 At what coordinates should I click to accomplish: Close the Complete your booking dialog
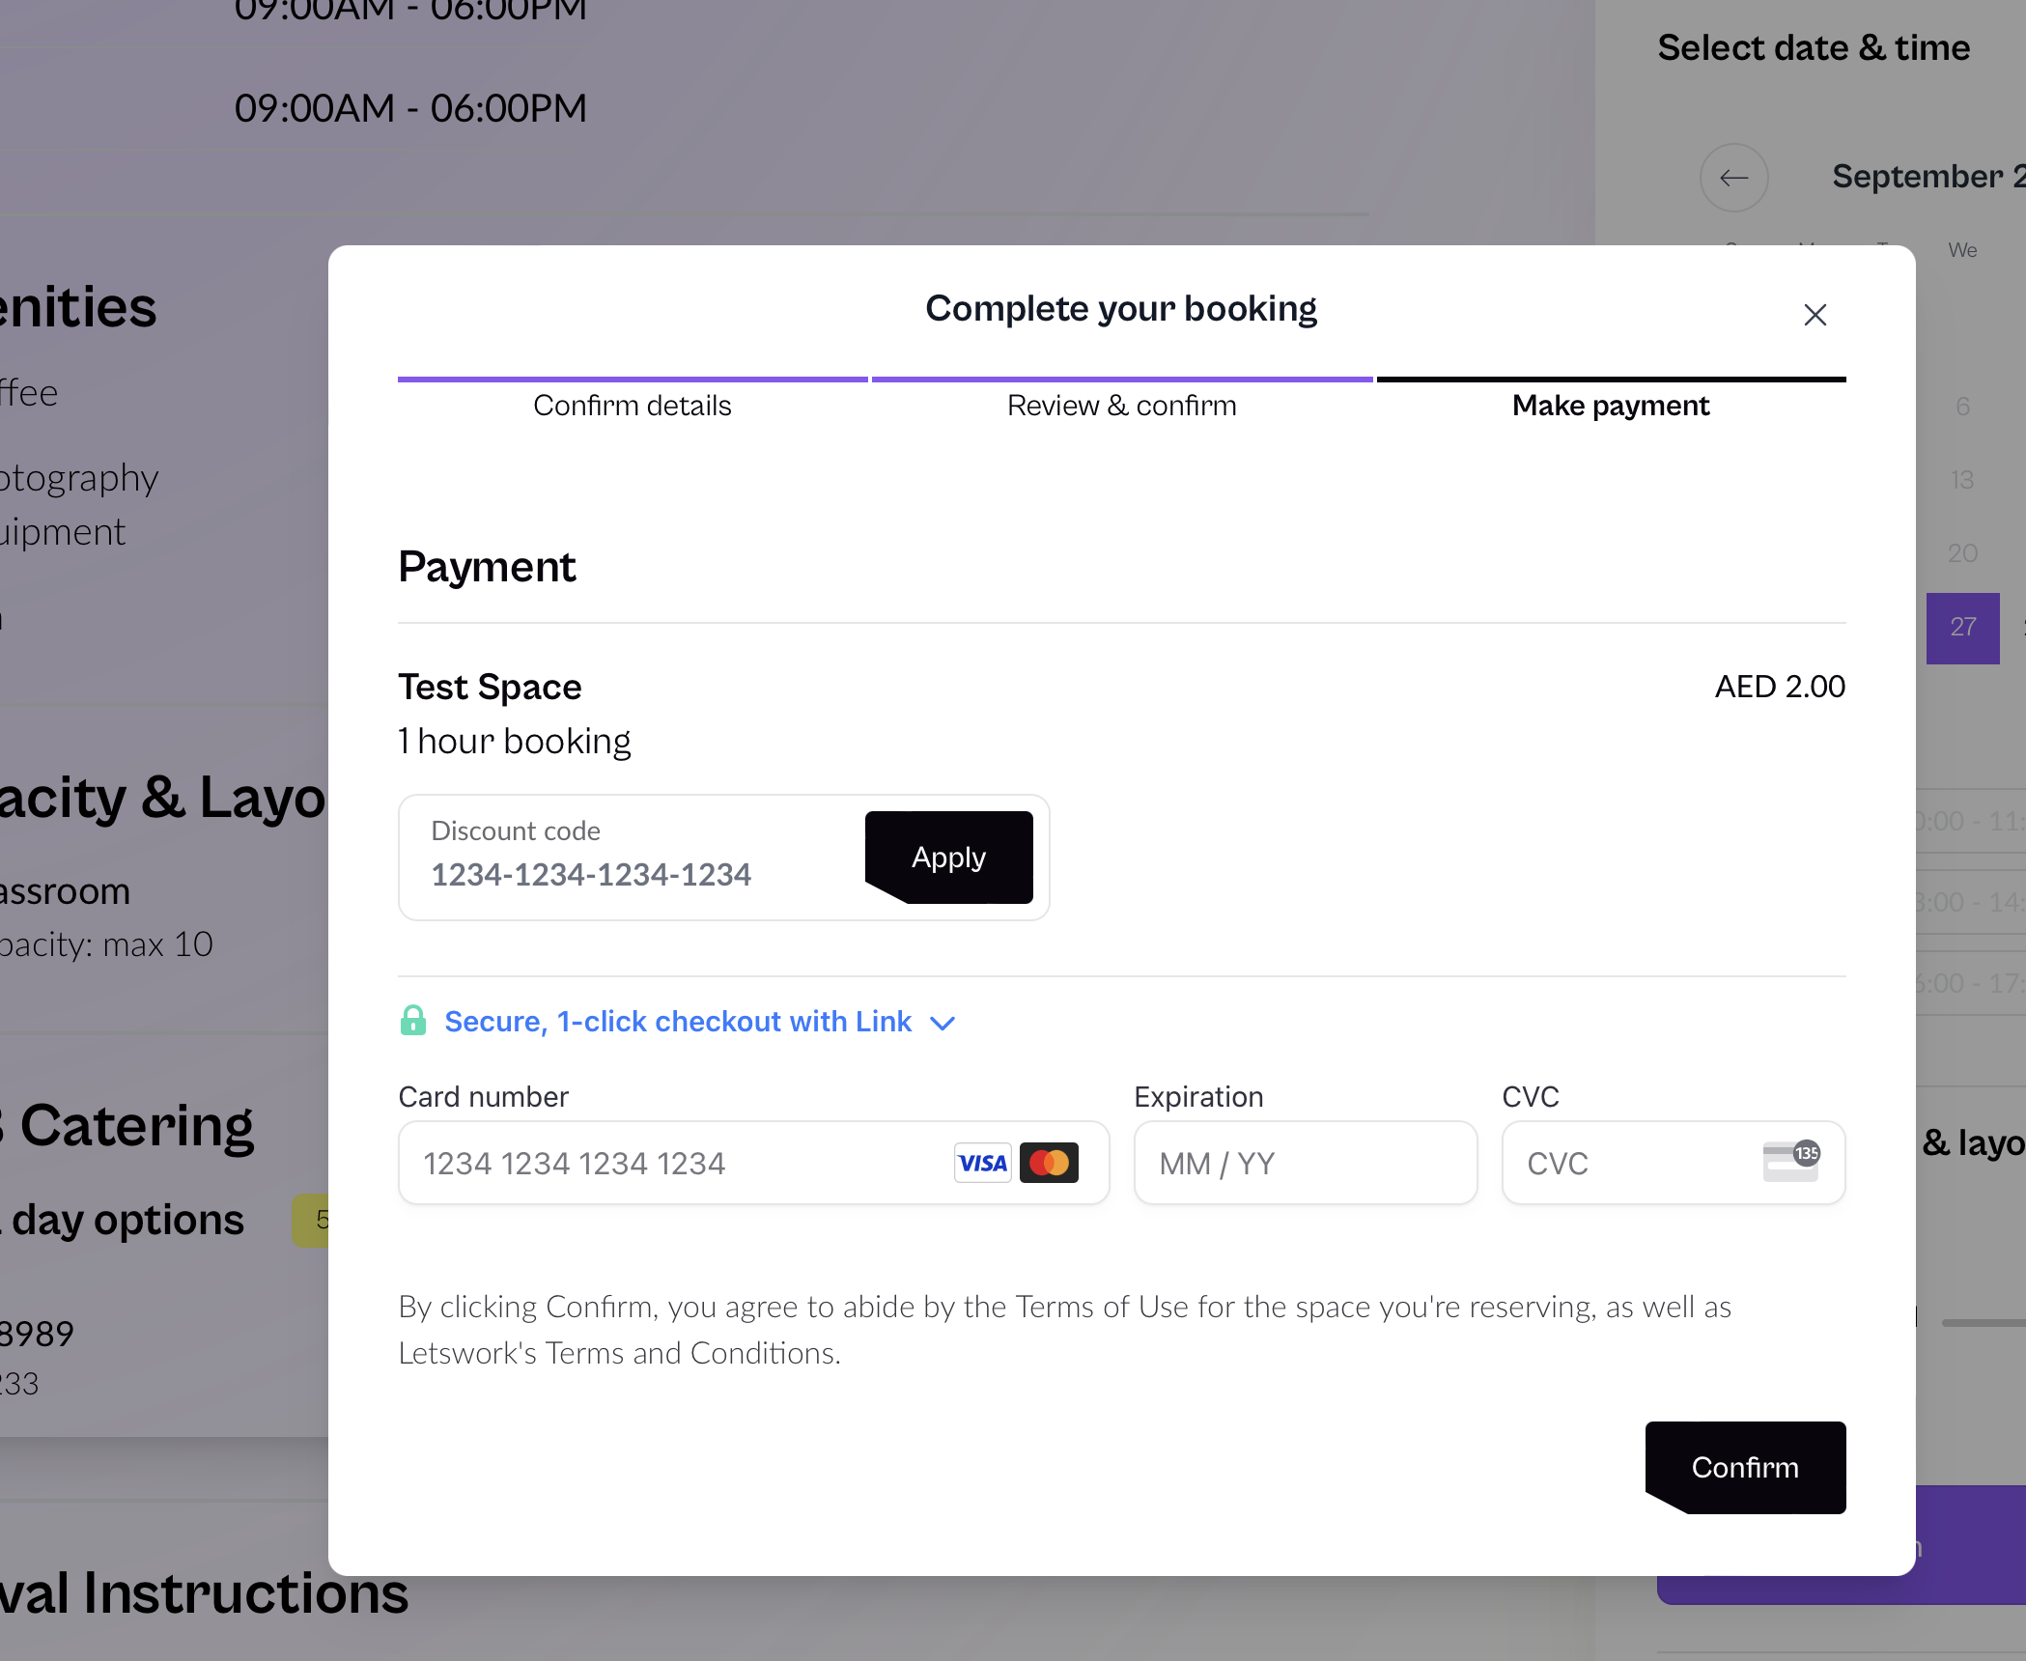coord(1815,315)
